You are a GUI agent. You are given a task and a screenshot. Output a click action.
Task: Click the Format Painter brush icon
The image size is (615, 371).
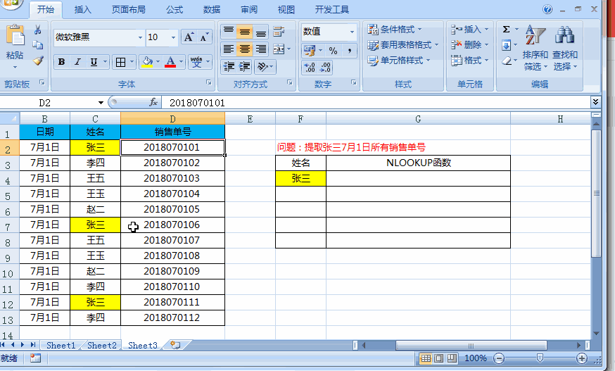(x=38, y=61)
